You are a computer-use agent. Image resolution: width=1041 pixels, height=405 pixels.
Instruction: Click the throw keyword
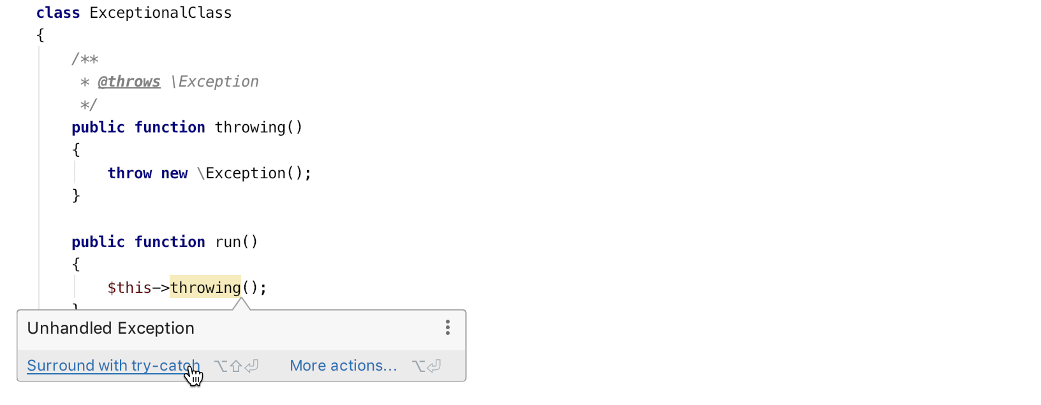point(129,173)
